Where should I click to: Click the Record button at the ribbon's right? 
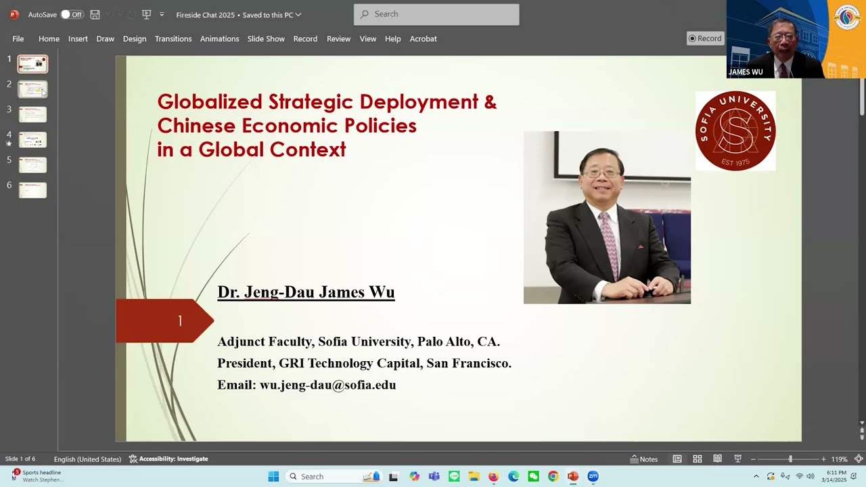coord(705,39)
